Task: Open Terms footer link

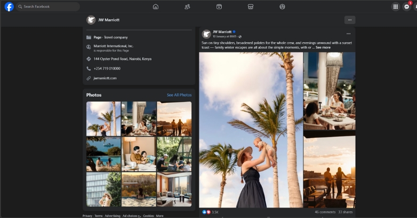Action: point(99,216)
